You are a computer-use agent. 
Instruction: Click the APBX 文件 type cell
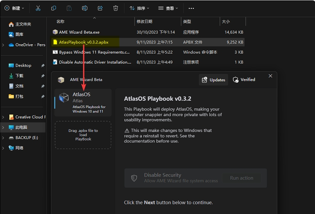click(x=193, y=42)
